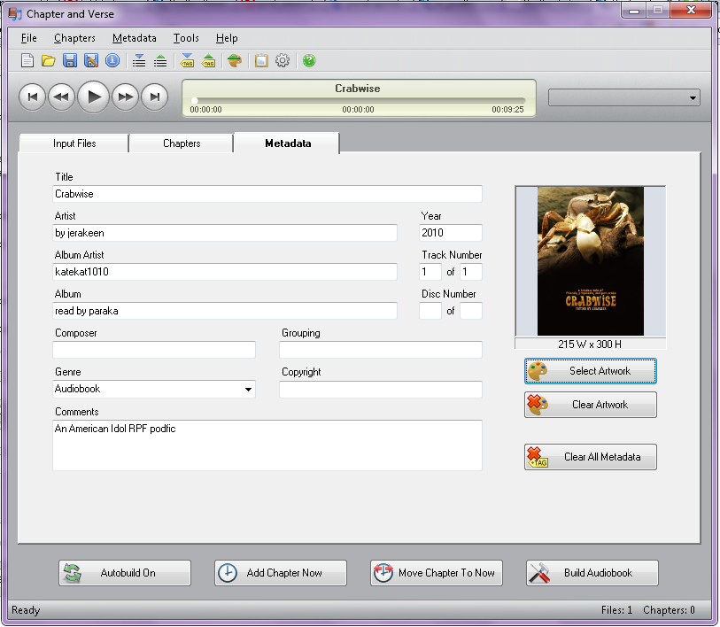The image size is (720, 627).
Task: Click the artwork palette icon in toolbar
Action: tap(234, 61)
